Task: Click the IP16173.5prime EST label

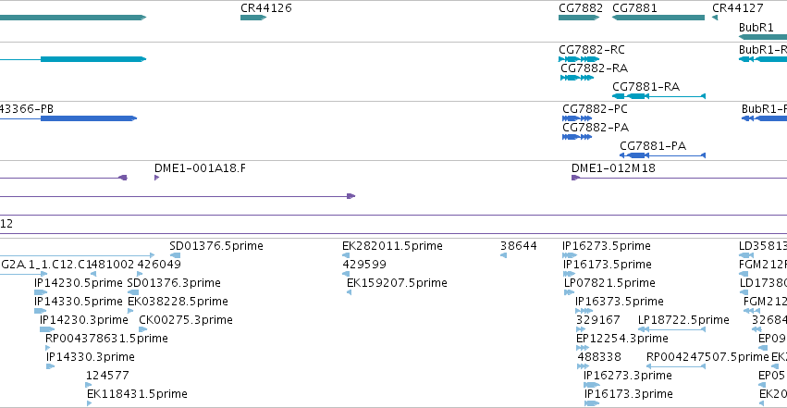Action: tap(608, 265)
